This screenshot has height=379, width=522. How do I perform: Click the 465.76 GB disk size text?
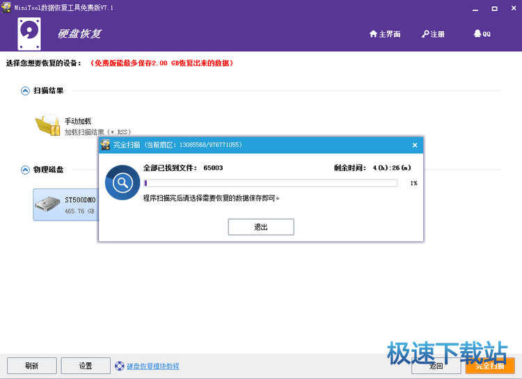79,211
